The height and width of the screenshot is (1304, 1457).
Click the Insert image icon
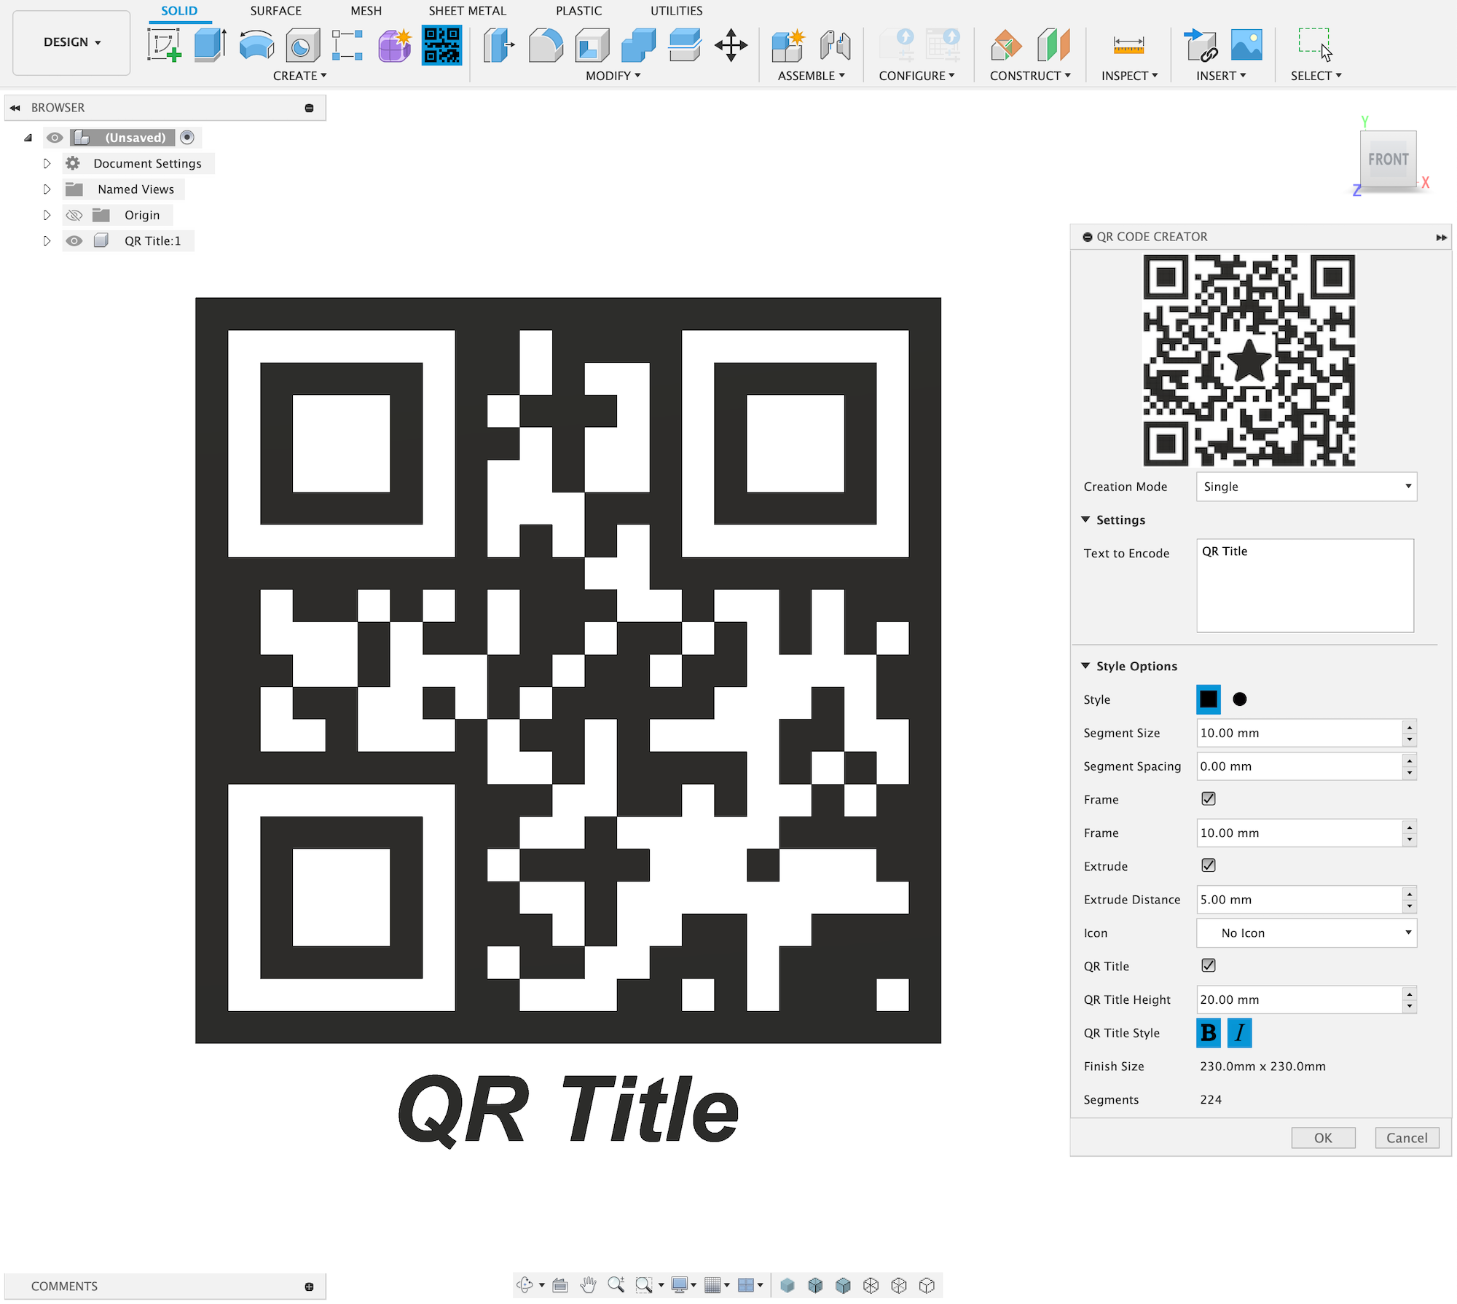(1246, 45)
